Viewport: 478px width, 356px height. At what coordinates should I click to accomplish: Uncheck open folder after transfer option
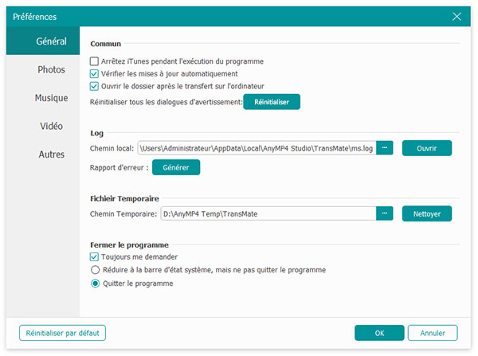click(x=95, y=86)
